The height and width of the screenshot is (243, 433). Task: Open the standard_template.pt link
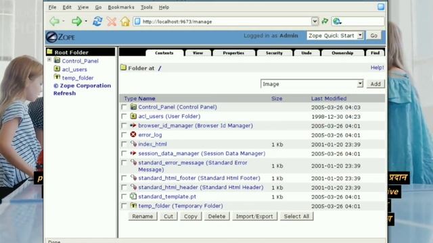pyautogui.click(x=167, y=196)
